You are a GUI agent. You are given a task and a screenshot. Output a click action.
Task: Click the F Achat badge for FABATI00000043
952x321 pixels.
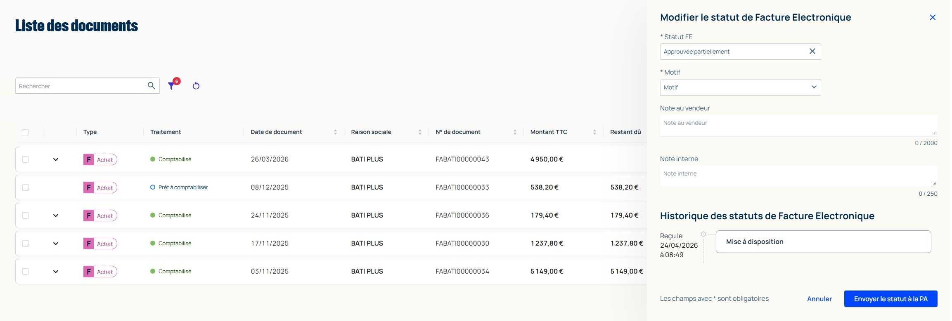[100, 159]
